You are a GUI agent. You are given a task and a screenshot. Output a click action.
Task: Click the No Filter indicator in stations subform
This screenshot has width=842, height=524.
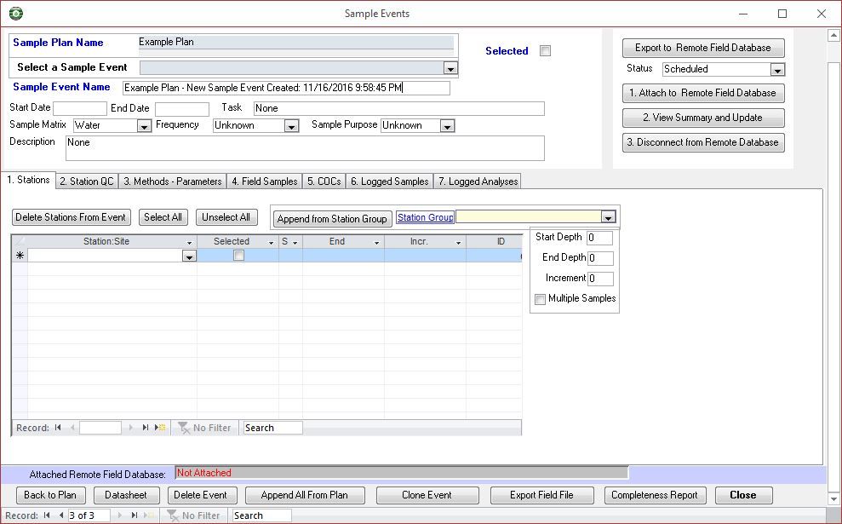(204, 428)
